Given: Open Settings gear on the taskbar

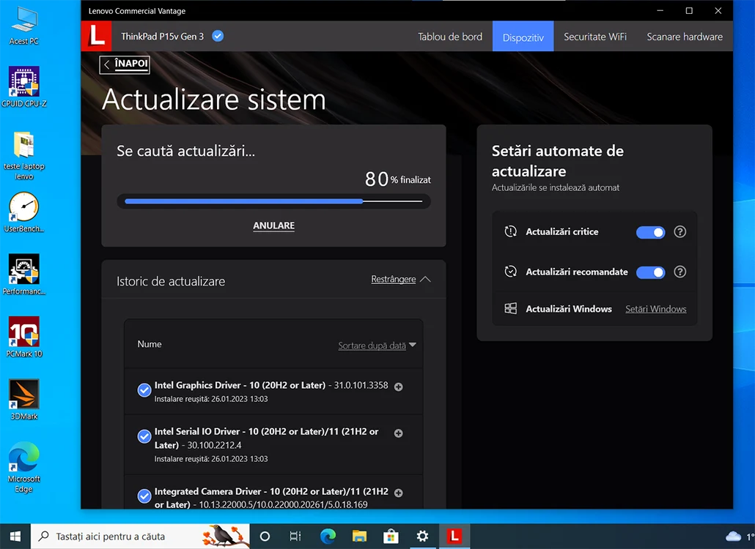Looking at the screenshot, I should 422,536.
